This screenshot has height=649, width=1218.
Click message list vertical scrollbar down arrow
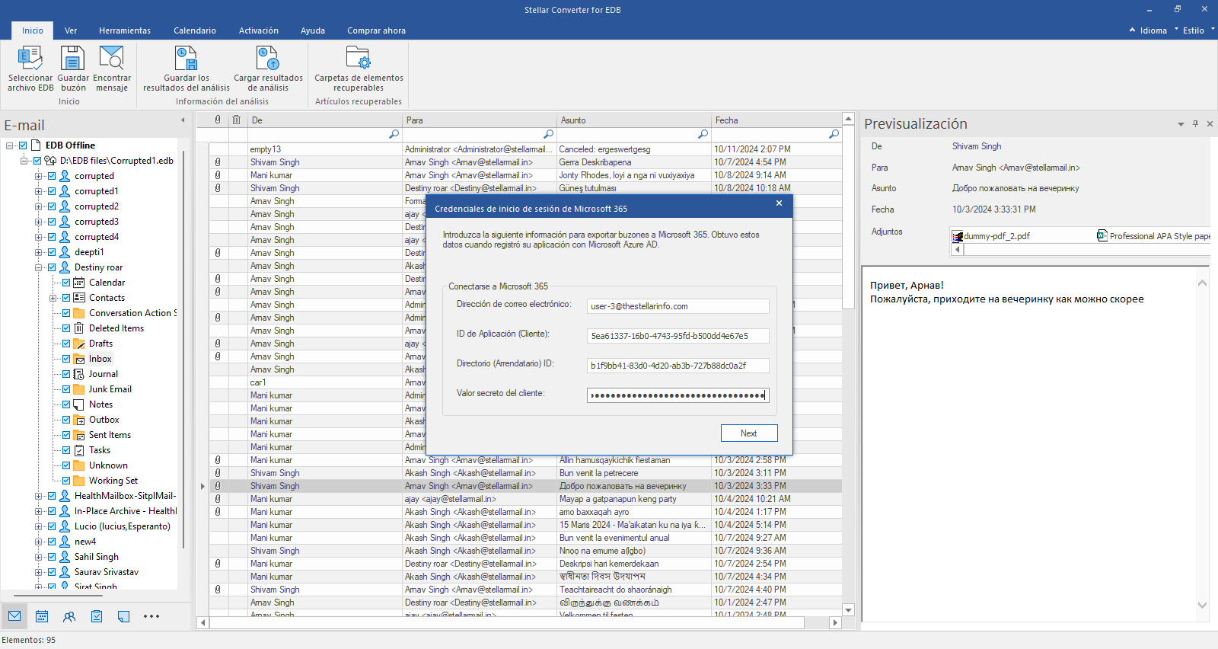pos(848,609)
